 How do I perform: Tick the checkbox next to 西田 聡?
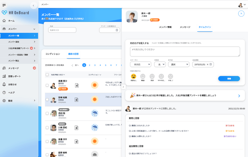47,113
